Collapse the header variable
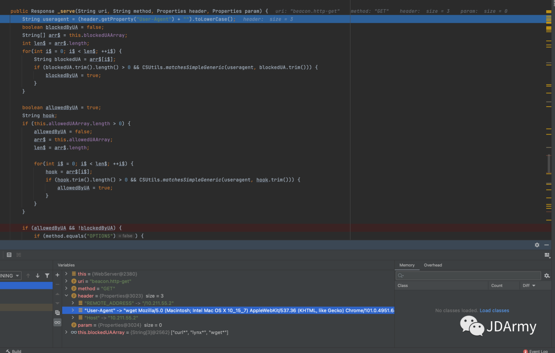 click(x=66, y=296)
